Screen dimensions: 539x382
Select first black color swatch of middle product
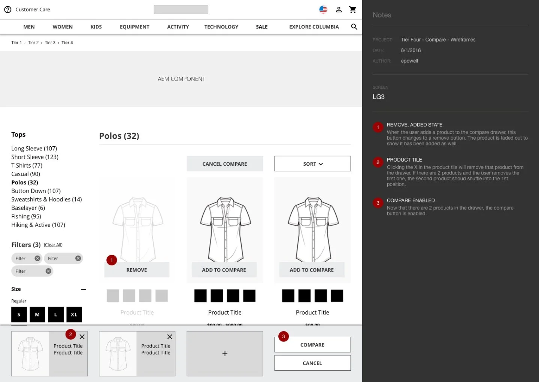click(x=200, y=296)
